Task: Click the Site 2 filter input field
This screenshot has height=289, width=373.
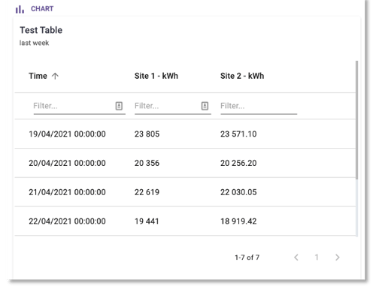Action: point(259,106)
